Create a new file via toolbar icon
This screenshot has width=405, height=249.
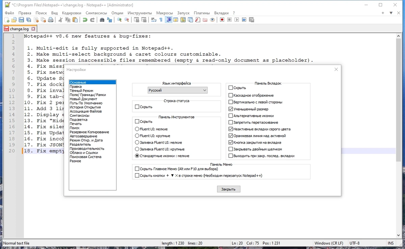7,20
